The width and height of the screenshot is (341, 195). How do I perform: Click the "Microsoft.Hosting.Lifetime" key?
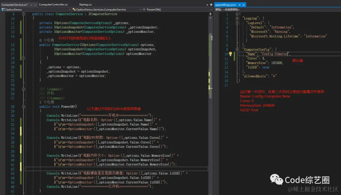coord(275,36)
